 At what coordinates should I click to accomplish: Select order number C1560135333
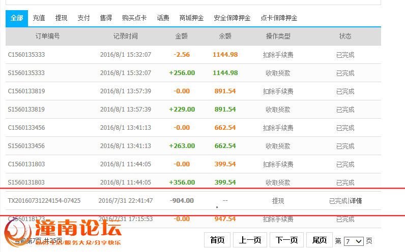pyautogui.click(x=26, y=55)
